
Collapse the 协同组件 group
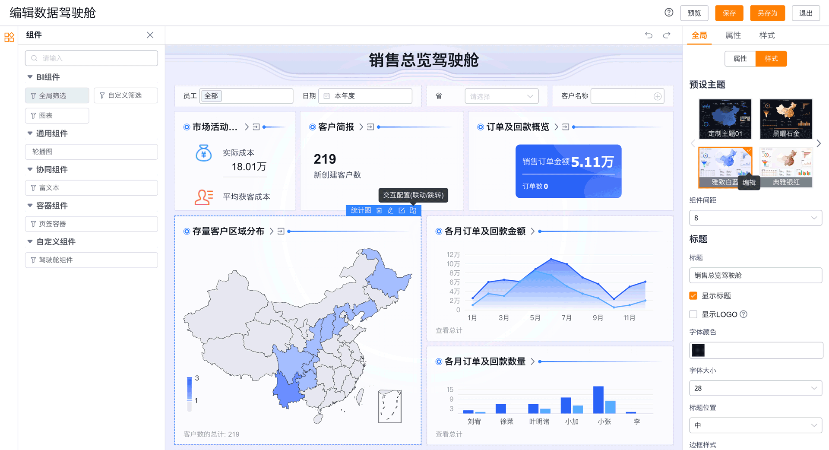tap(30, 169)
